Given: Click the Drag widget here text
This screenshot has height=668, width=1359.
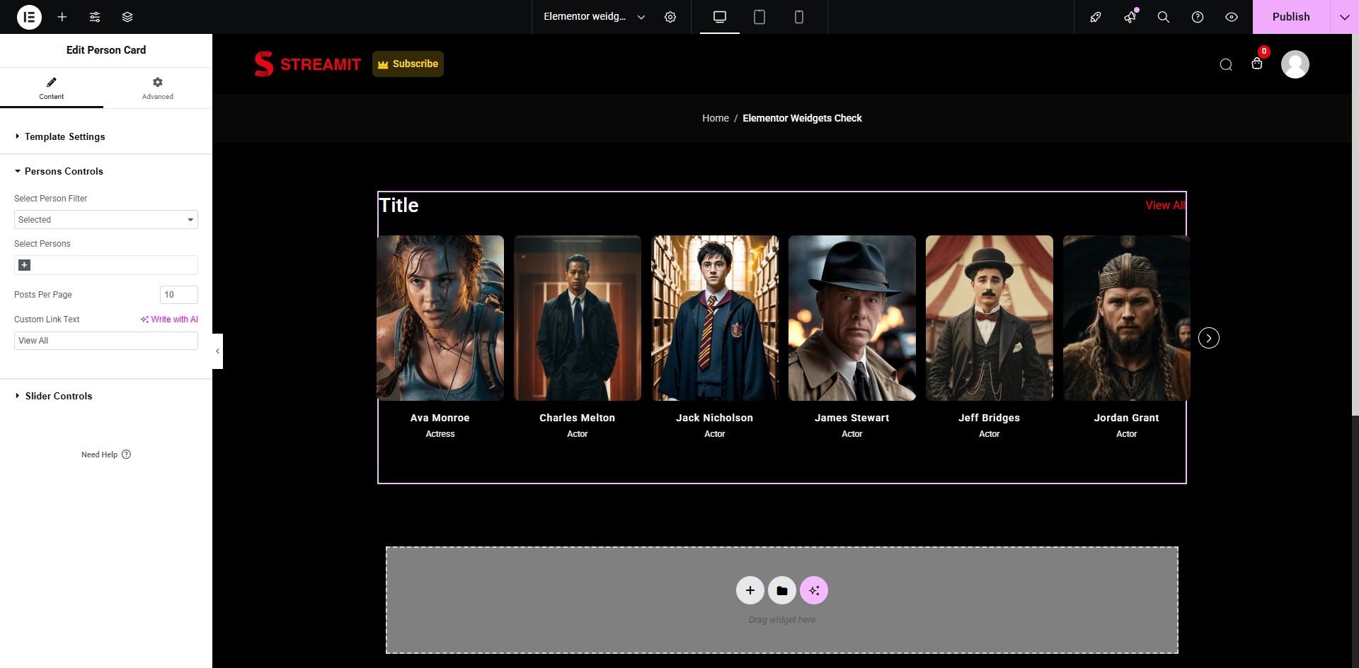Looking at the screenshot, I should [782, 620].
